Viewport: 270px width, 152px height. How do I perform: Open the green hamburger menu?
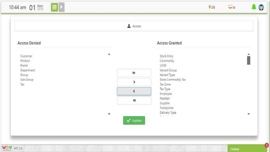[x=54, y=7]
